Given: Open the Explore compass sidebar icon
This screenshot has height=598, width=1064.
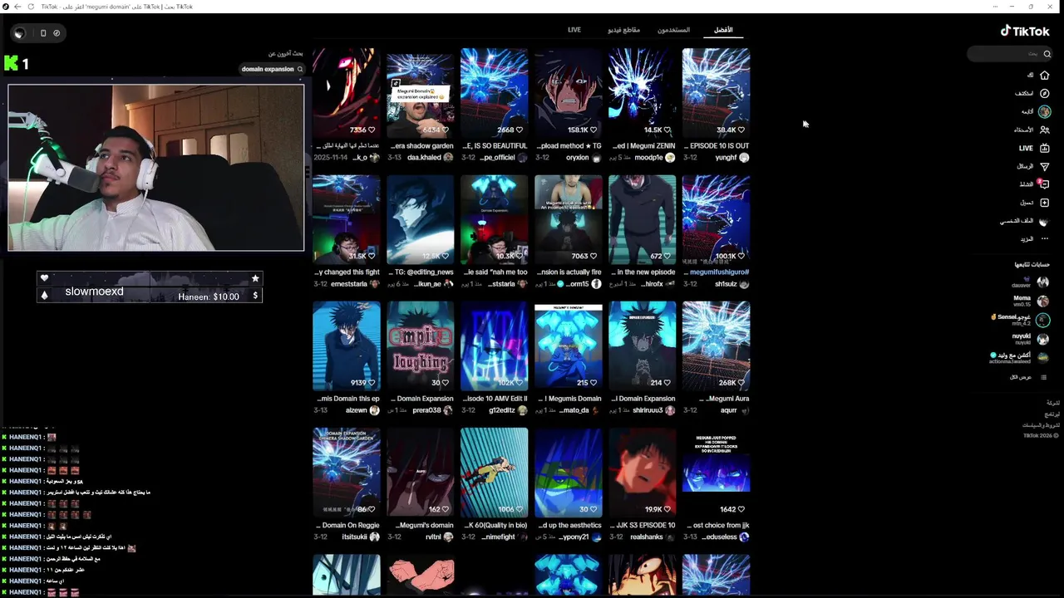Looking at the screenshot, I should (x=1044, y=93).
